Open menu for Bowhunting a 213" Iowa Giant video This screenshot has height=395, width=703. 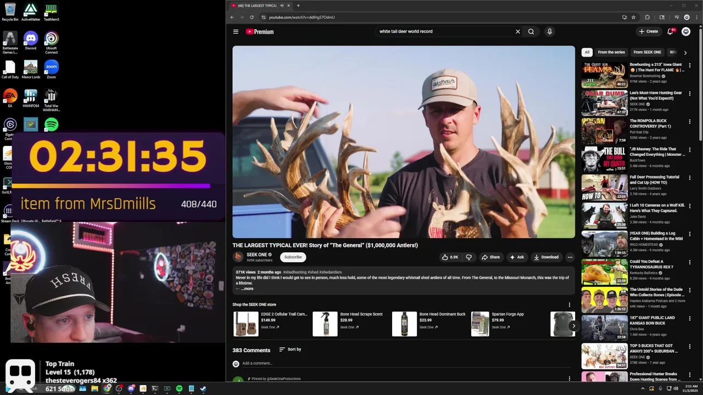coord(690,65)
